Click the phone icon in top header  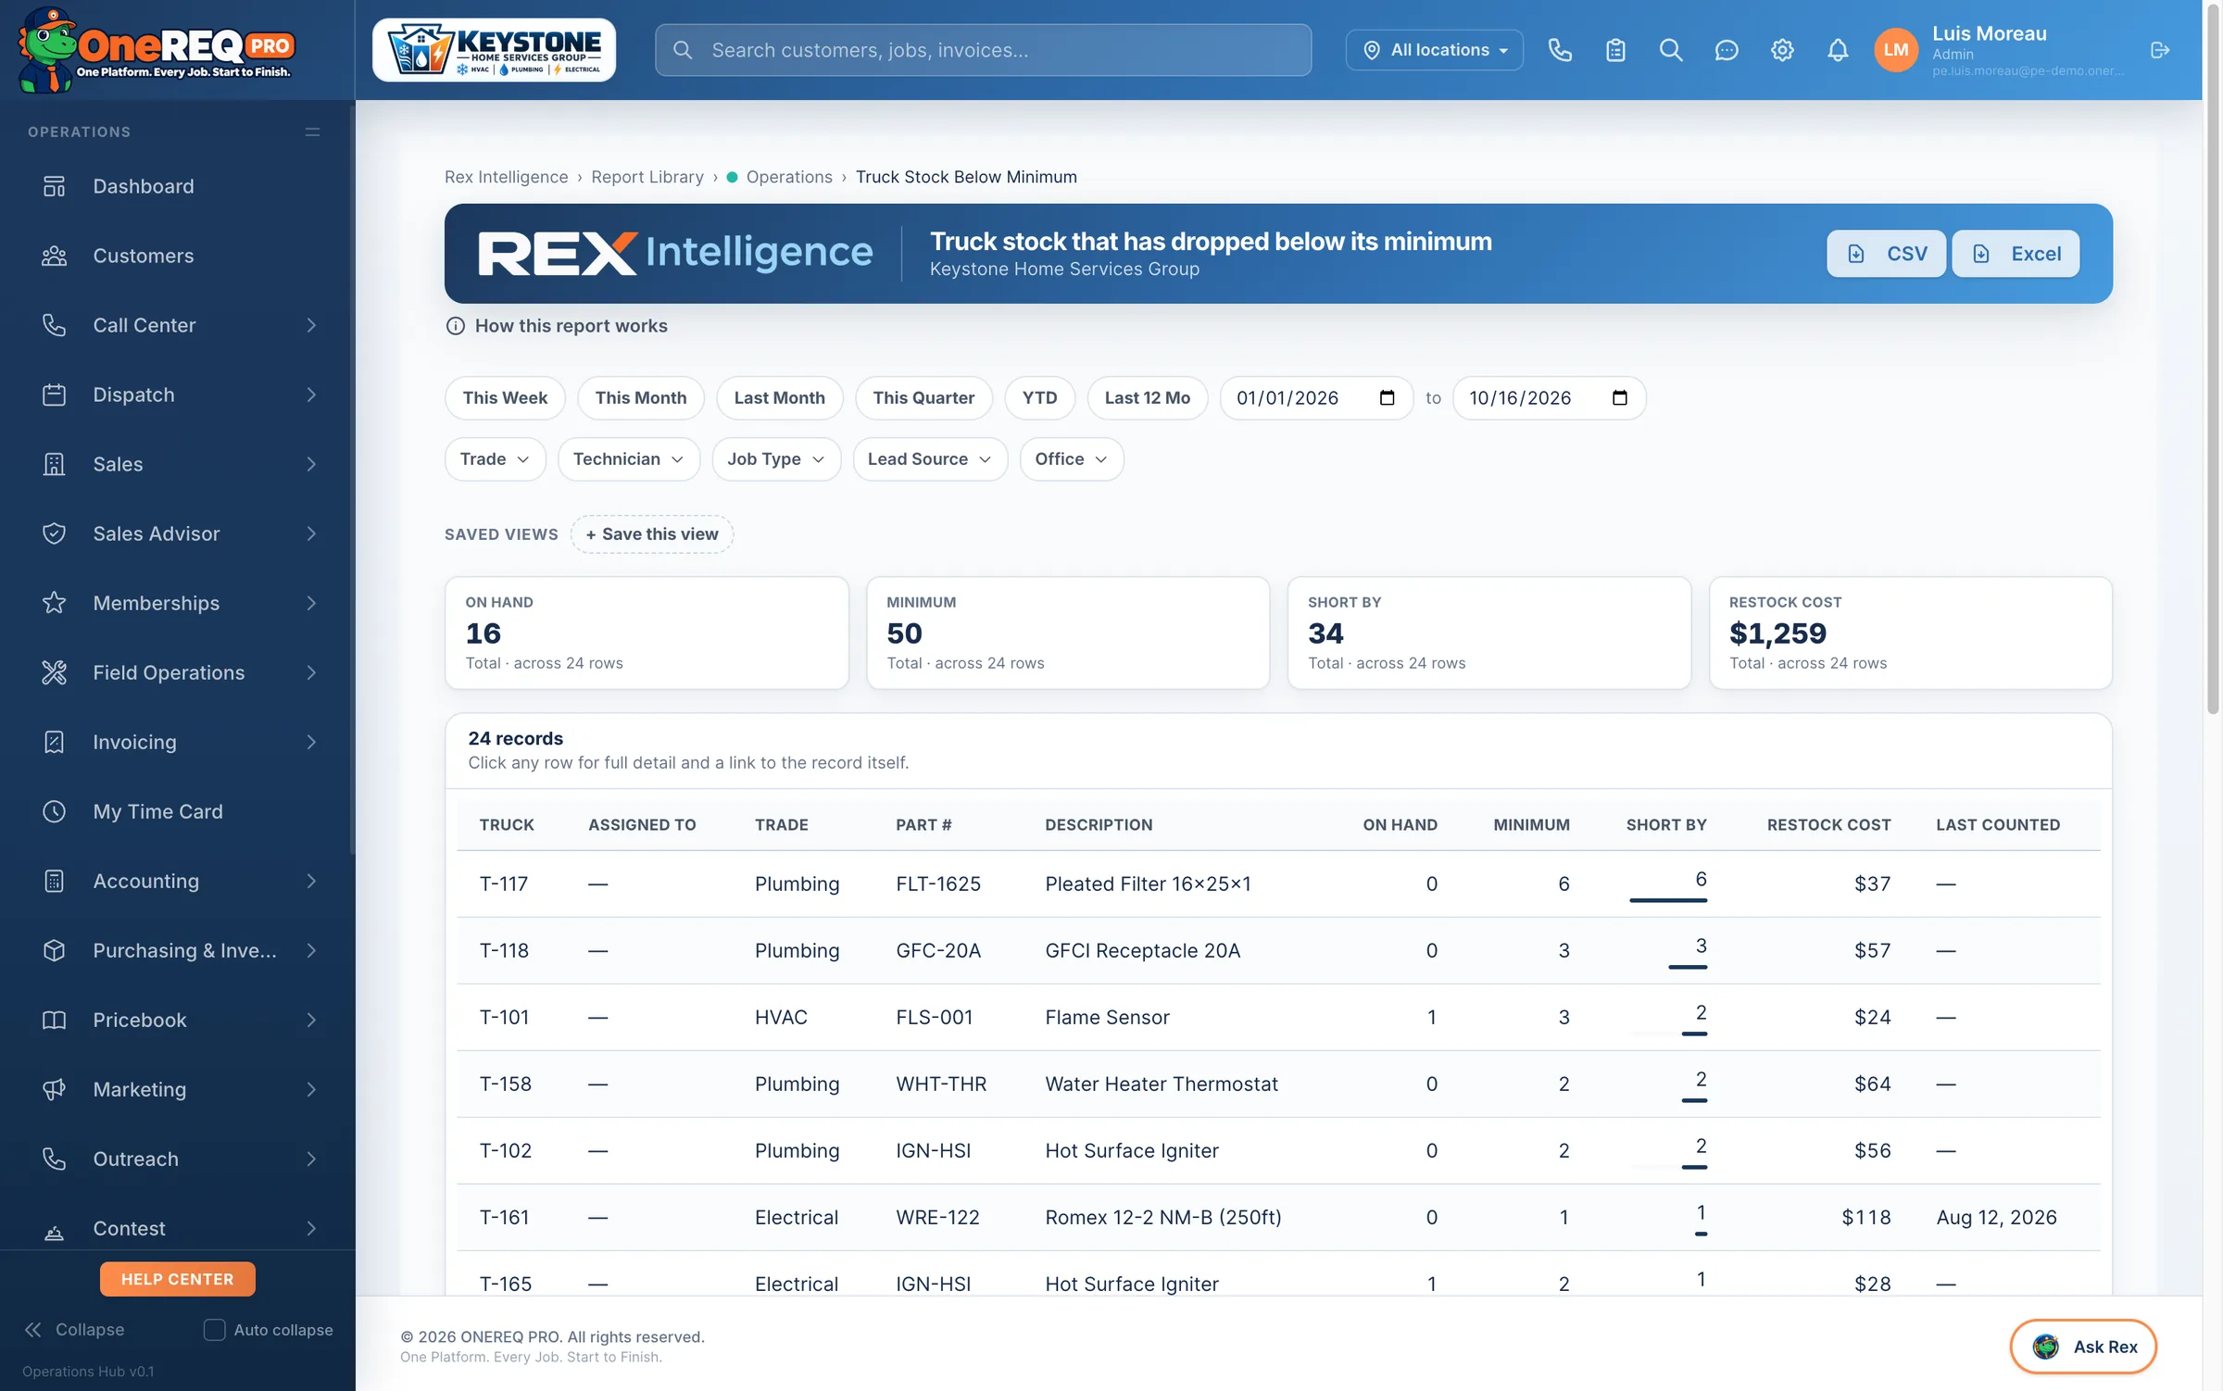[1560, 50]
